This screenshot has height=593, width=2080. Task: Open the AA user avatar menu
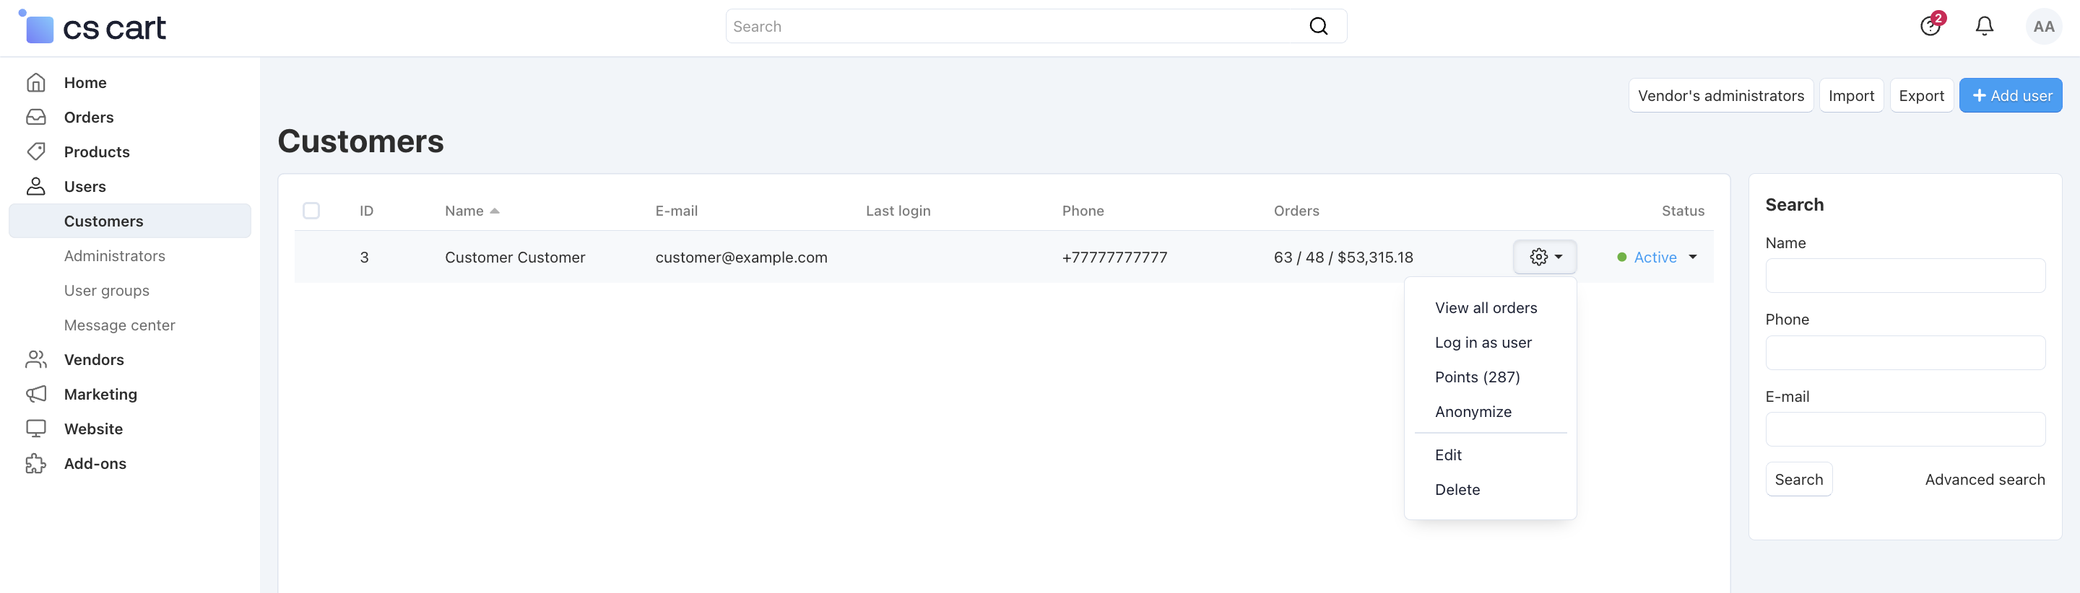(2044, 27)
